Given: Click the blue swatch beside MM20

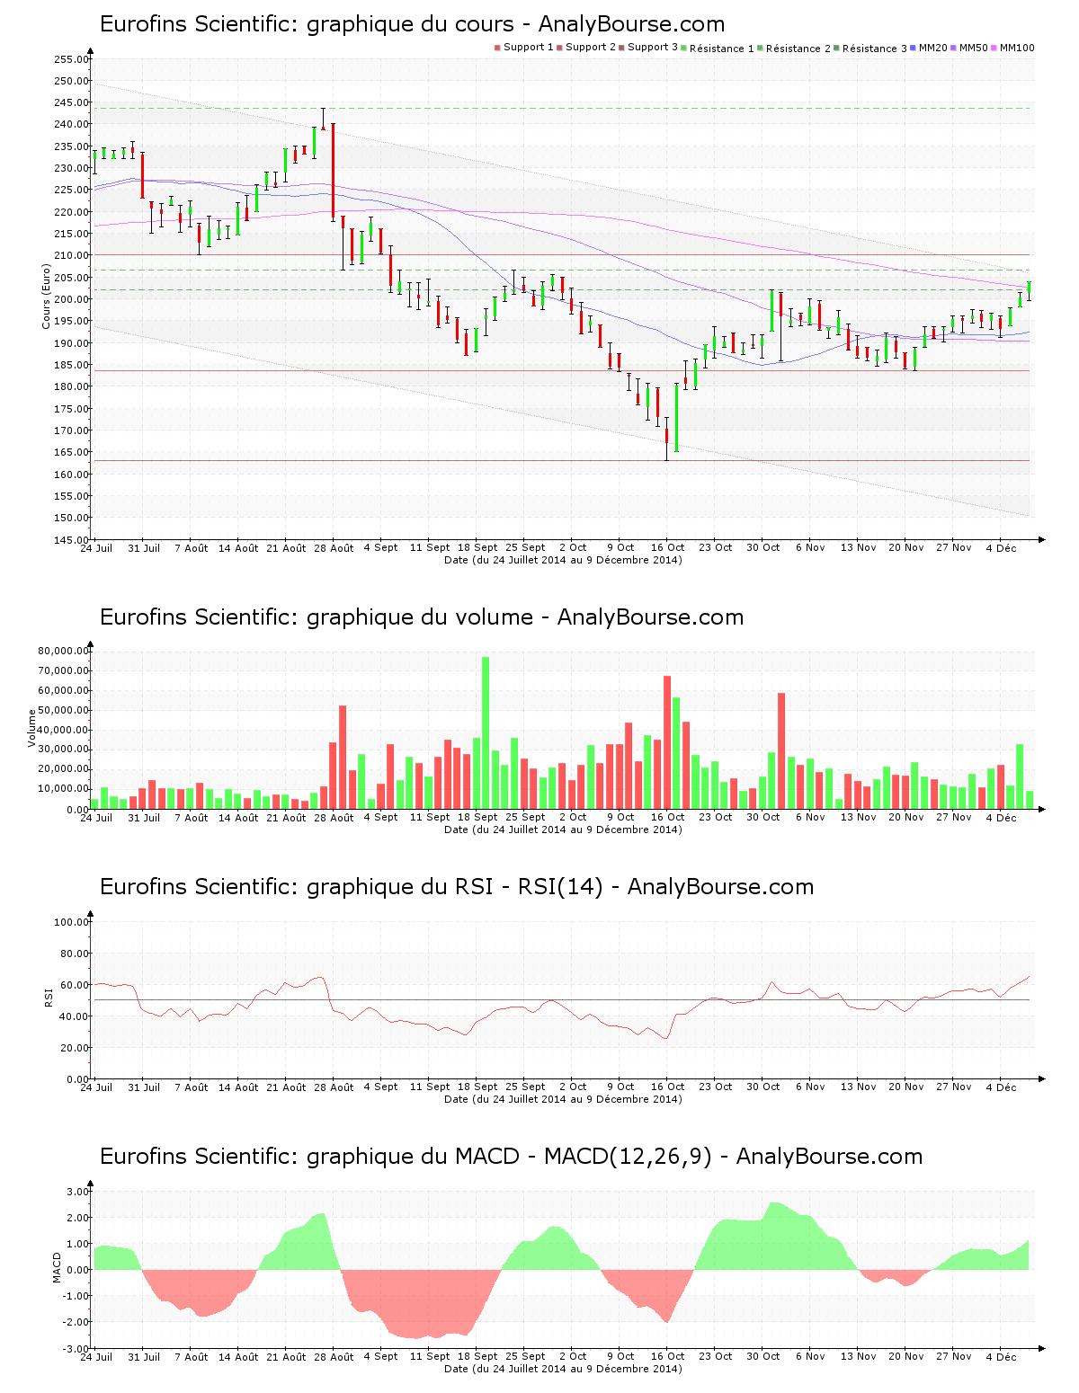Looking at the screenshot, I should [914, 48].
